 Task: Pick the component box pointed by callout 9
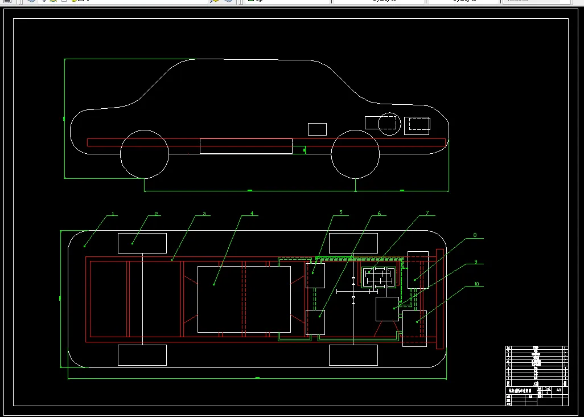[x=387, y=309]
